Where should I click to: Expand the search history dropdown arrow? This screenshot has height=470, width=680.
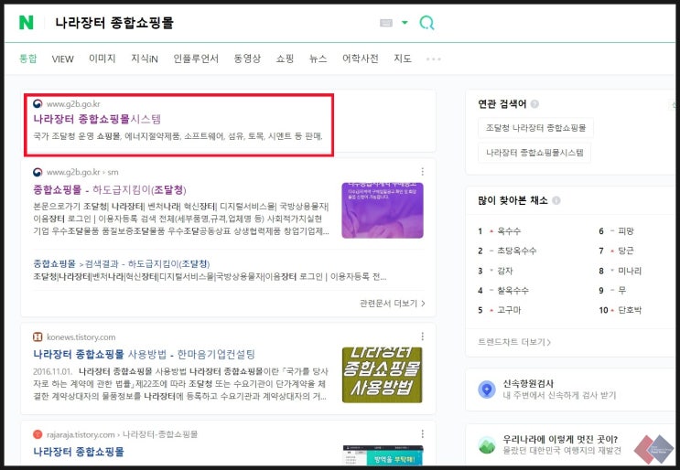click(405, 23)
